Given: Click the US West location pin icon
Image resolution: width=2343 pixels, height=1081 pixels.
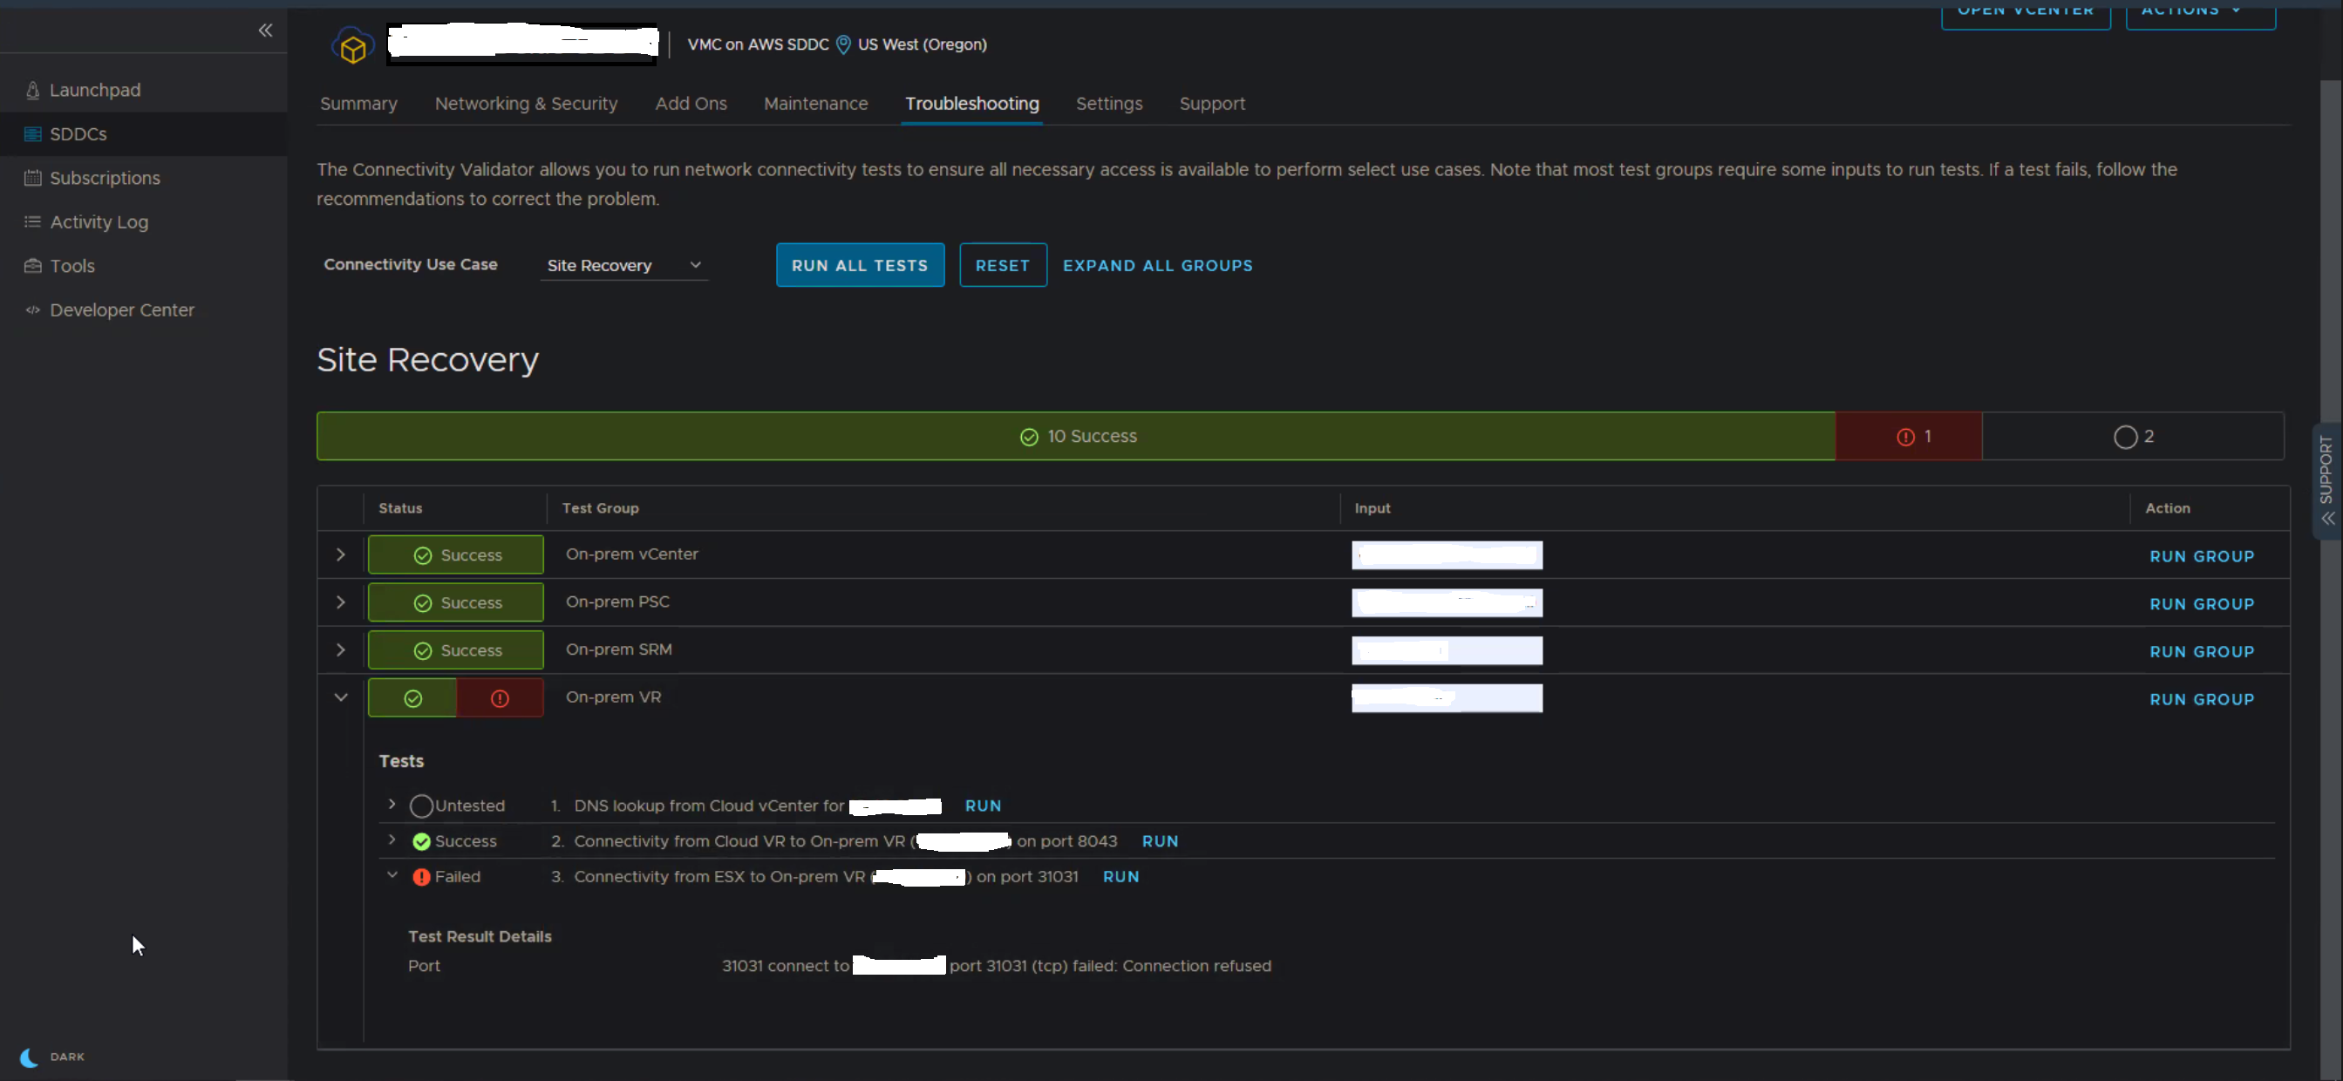Looking at the screenshot, I should pyautogui.click(x=842, y=44).
